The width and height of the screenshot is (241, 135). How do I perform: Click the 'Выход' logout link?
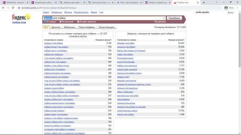coord(230,12)
